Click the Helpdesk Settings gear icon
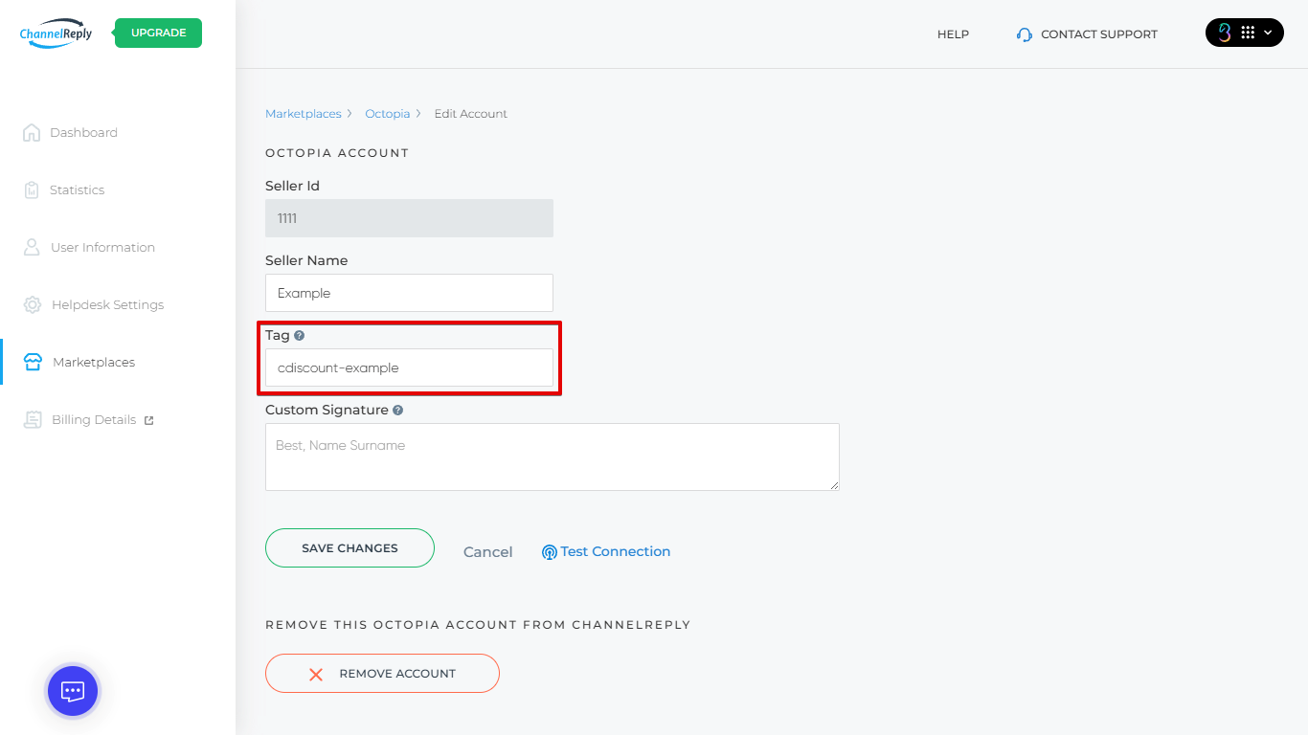Screen dimensions: 1308x735 pos(33,304)
